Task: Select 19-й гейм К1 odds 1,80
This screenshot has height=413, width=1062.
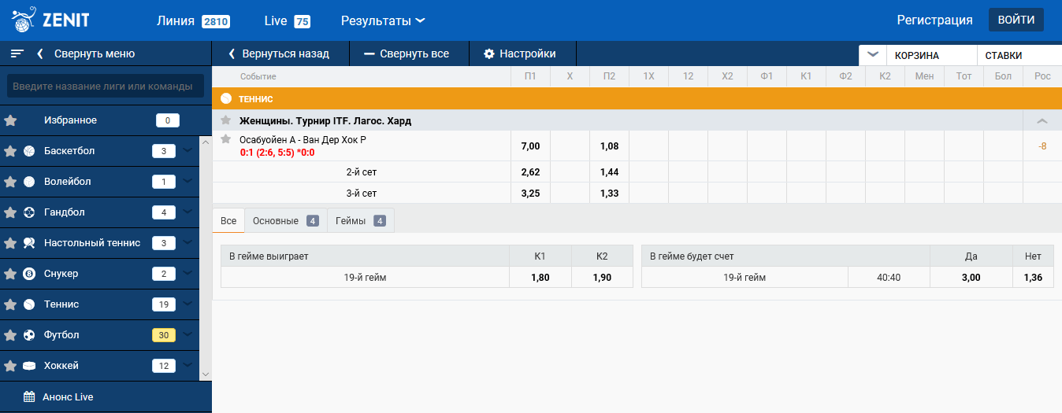Action: pos(540,278)
